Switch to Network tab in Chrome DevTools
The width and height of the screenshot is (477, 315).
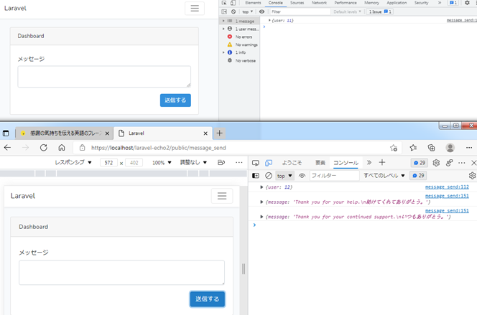coord(319,3)
